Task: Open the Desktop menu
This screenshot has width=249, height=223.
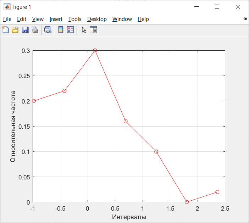Action: pos(97,19)
